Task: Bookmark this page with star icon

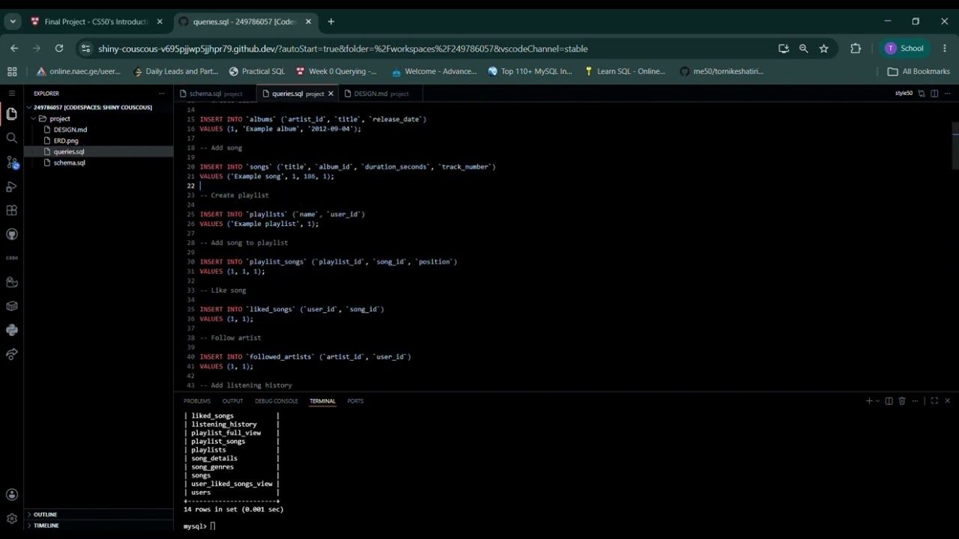Action: (824, 48)
